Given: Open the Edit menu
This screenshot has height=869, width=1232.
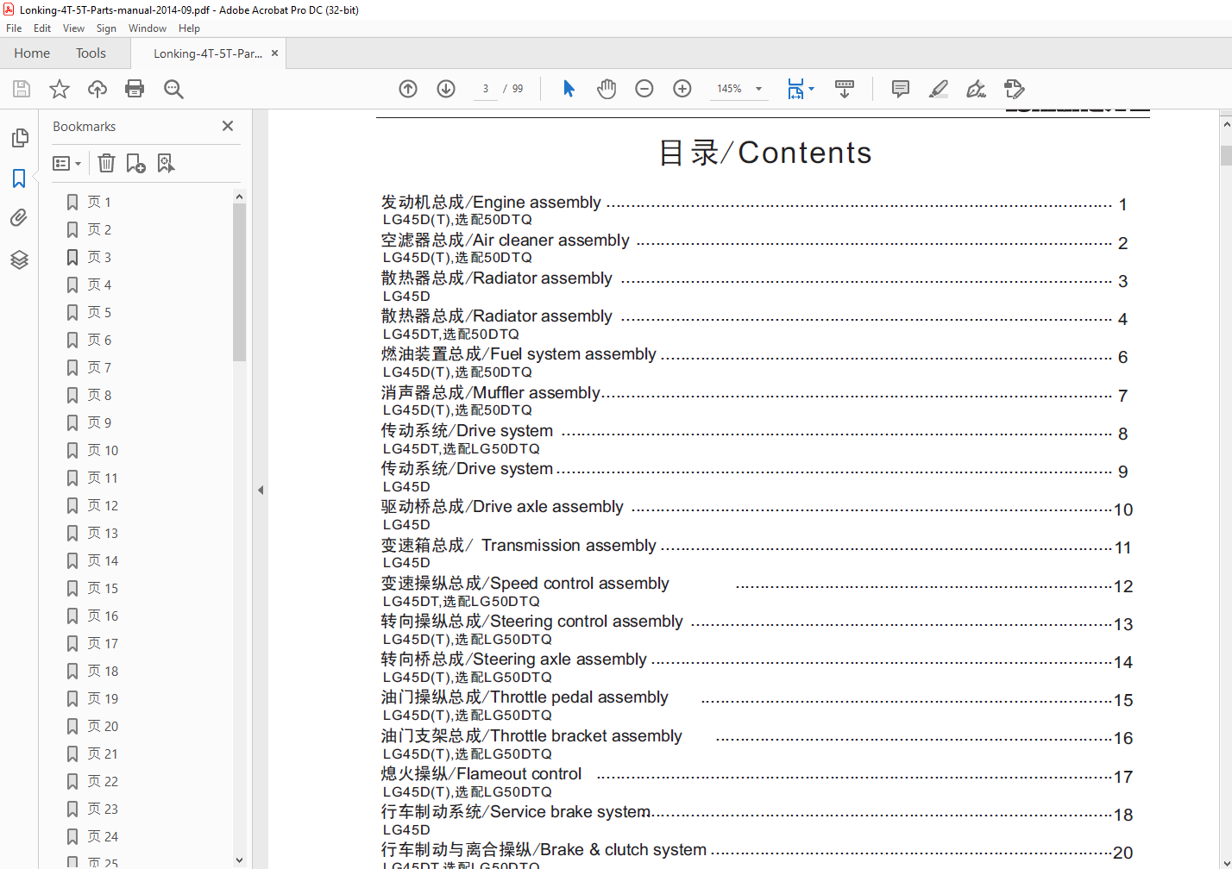Looking at the screenshot, I should point(42,28).
